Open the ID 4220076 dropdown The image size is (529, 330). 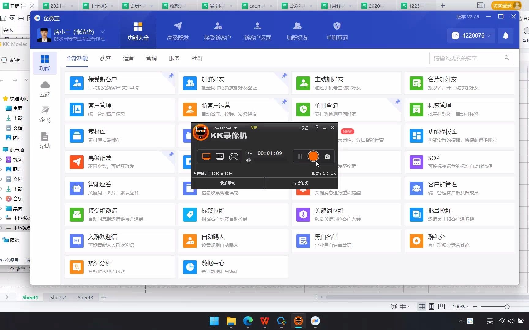[471, 36]
